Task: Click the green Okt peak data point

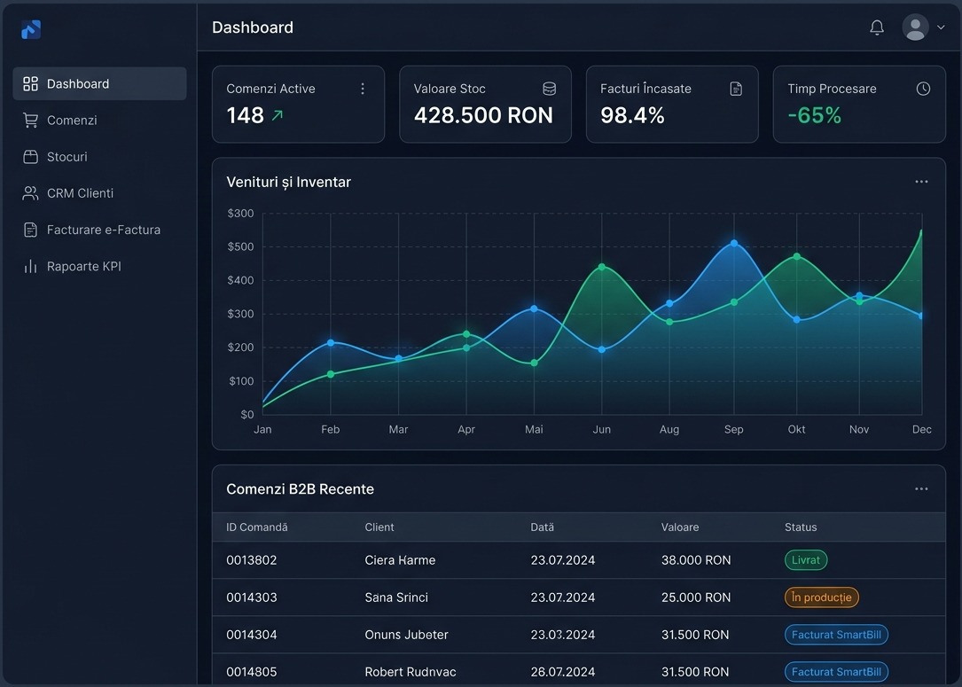Action: [796, 256]
